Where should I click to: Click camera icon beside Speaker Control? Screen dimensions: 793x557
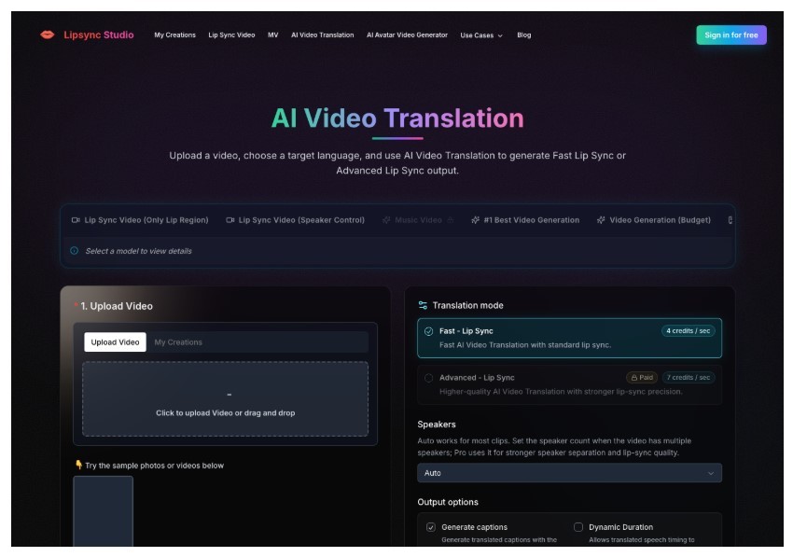click(230, 220)
